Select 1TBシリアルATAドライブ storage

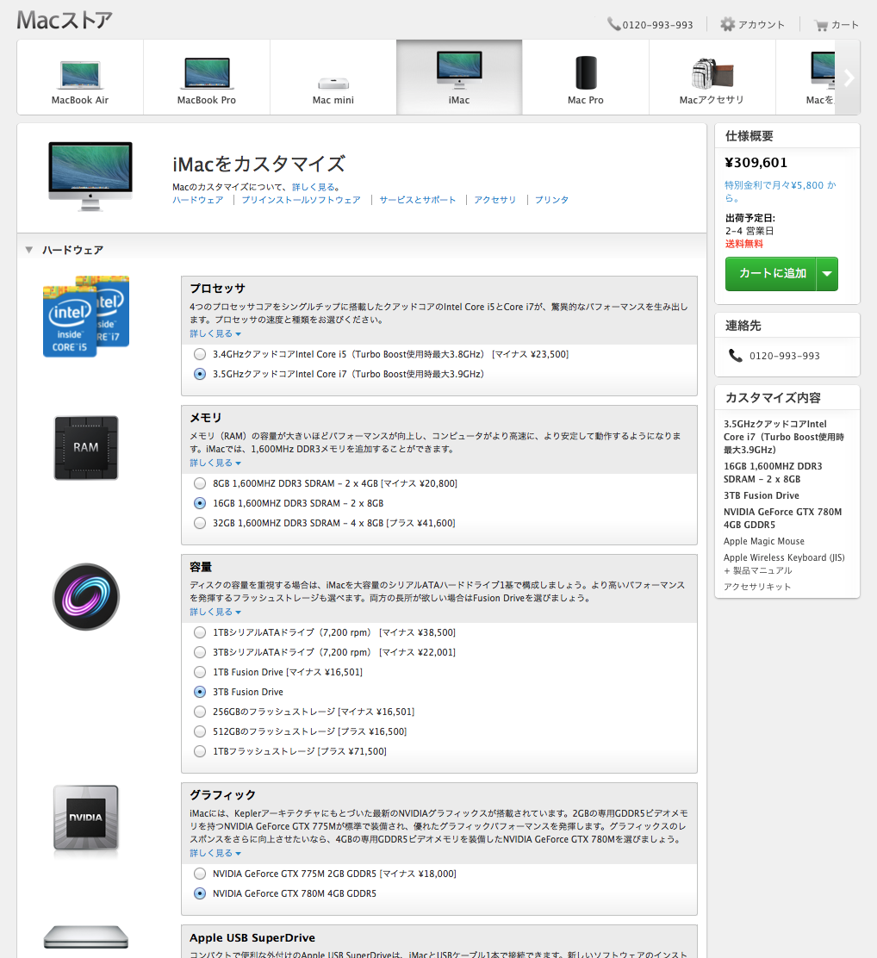[x=200, y=632]
